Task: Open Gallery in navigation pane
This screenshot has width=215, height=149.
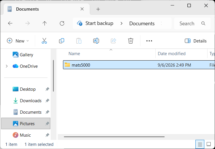Action: click(26, 55)
